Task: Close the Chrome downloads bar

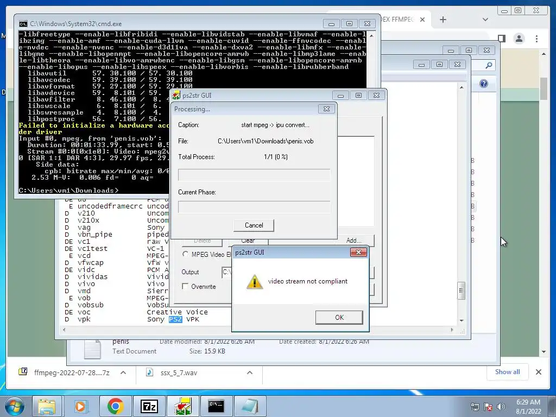Action: tap(538, 372)
